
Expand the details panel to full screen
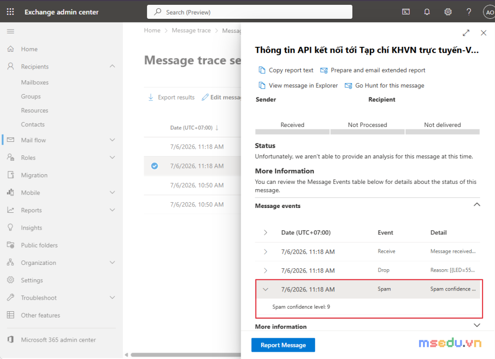click(466, 33)
